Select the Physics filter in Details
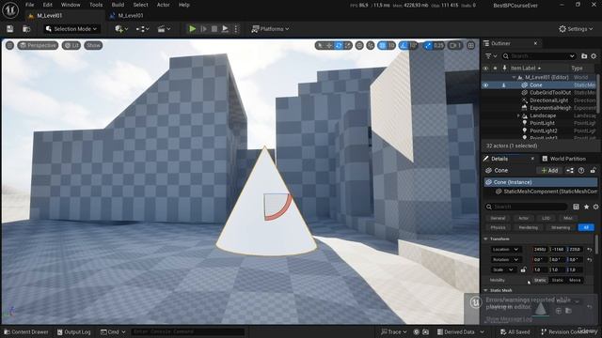Image resolution: width=602 pixels, height=338 pixels. pos(498,227)
